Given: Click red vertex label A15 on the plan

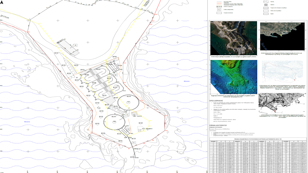Looking at the screenshot, I should point(125,63).
